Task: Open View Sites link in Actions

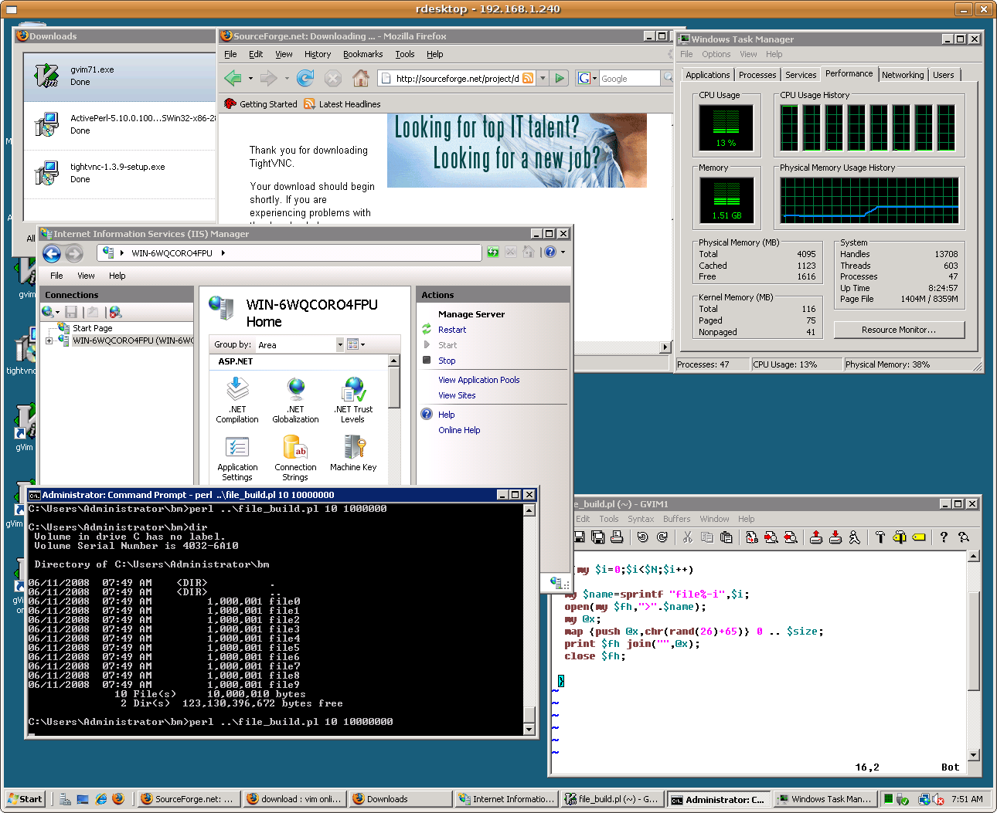Action: point(457,395)
